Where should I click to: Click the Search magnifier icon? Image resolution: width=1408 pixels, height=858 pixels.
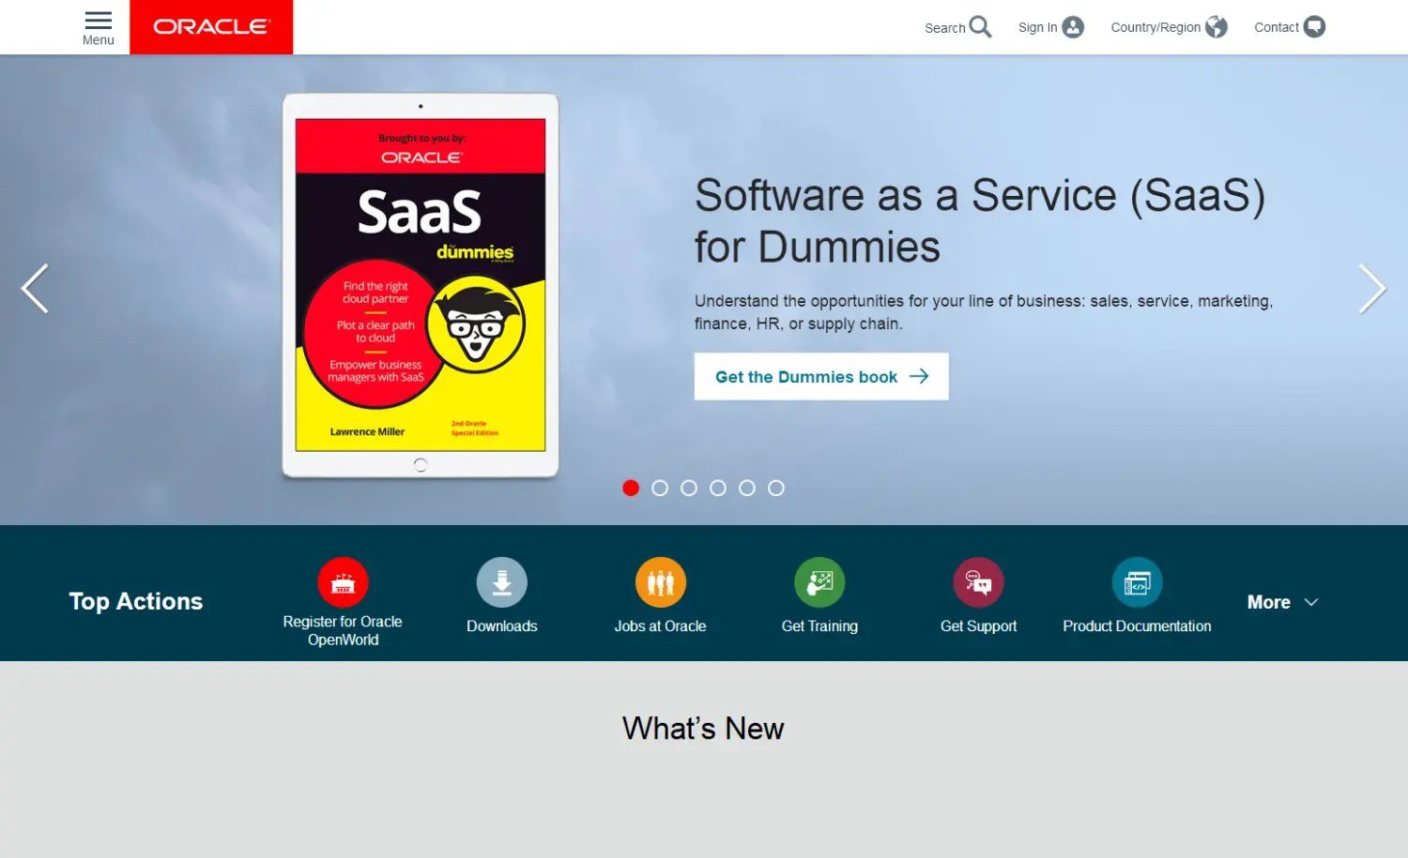[980, 27]
